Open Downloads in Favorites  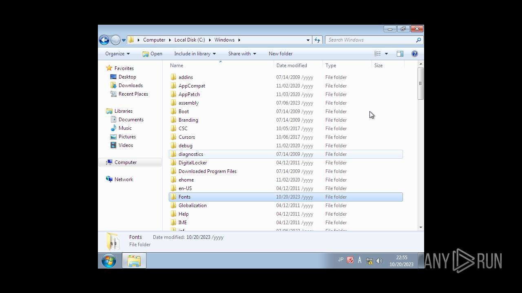(x=130, y=85)
